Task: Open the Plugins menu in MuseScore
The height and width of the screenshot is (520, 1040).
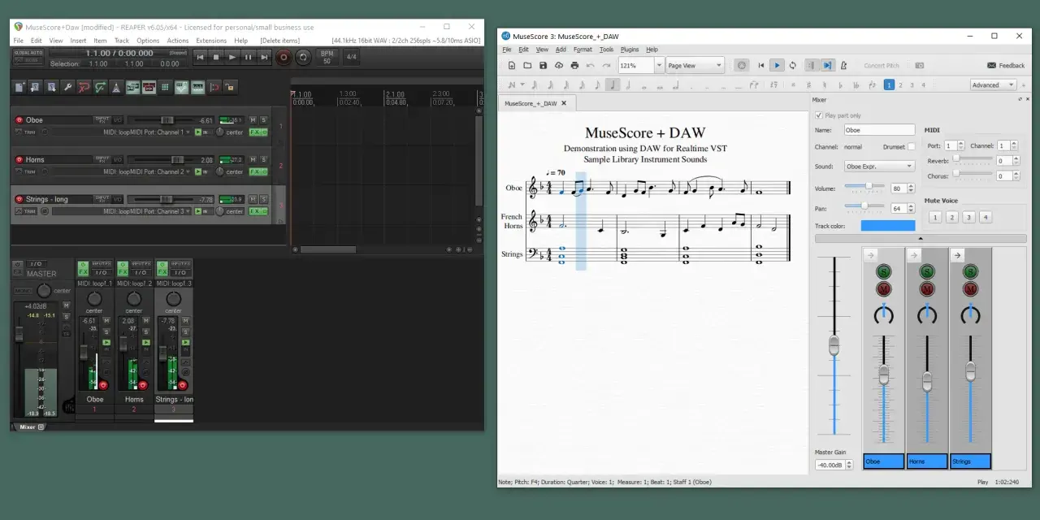Action: click(x=630, y=50)
